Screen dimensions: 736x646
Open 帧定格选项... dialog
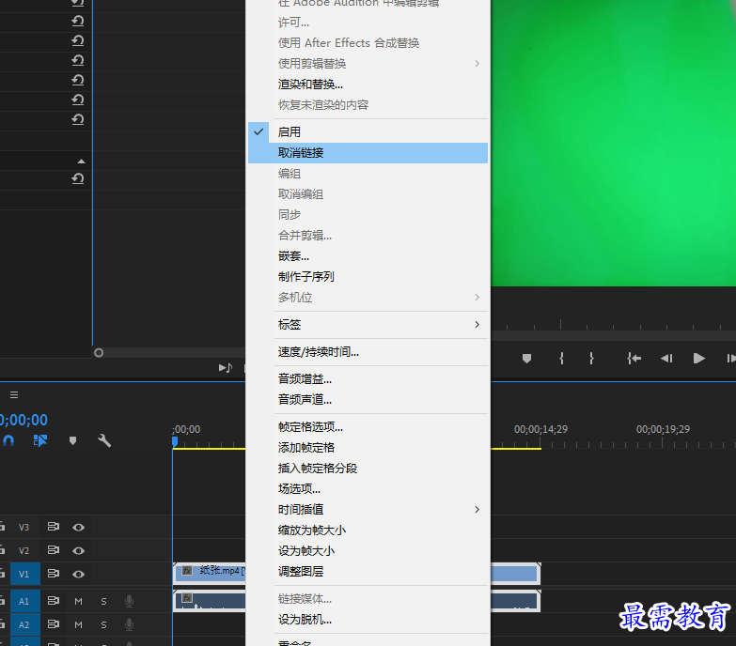tap(368, 426)
